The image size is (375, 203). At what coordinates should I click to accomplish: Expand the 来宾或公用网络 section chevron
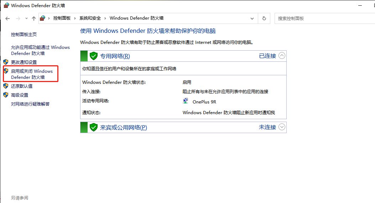coord(282,127)
